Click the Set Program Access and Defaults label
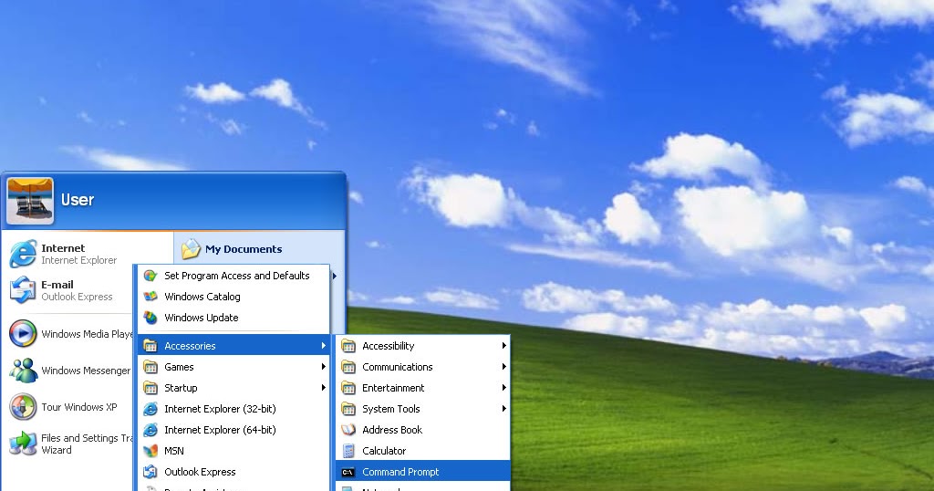Viewport: 934px width, 491px height. pyautogui.click(x=237, y=276)
